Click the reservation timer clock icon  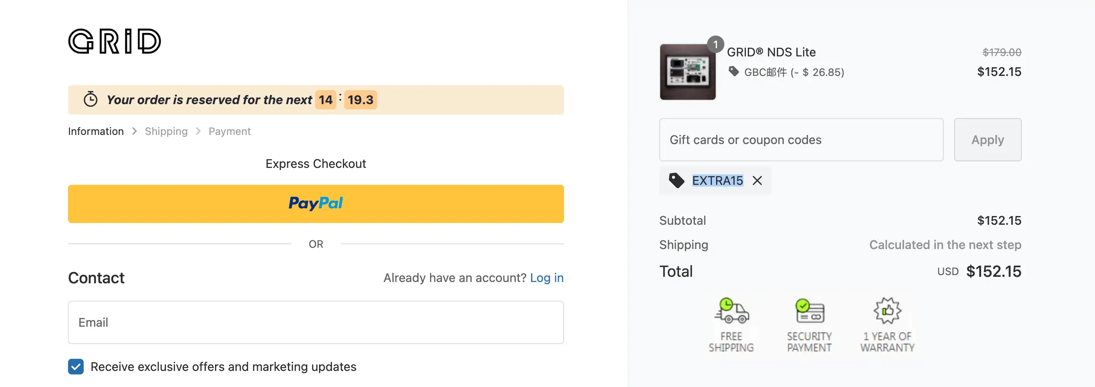tap(91, 99)
